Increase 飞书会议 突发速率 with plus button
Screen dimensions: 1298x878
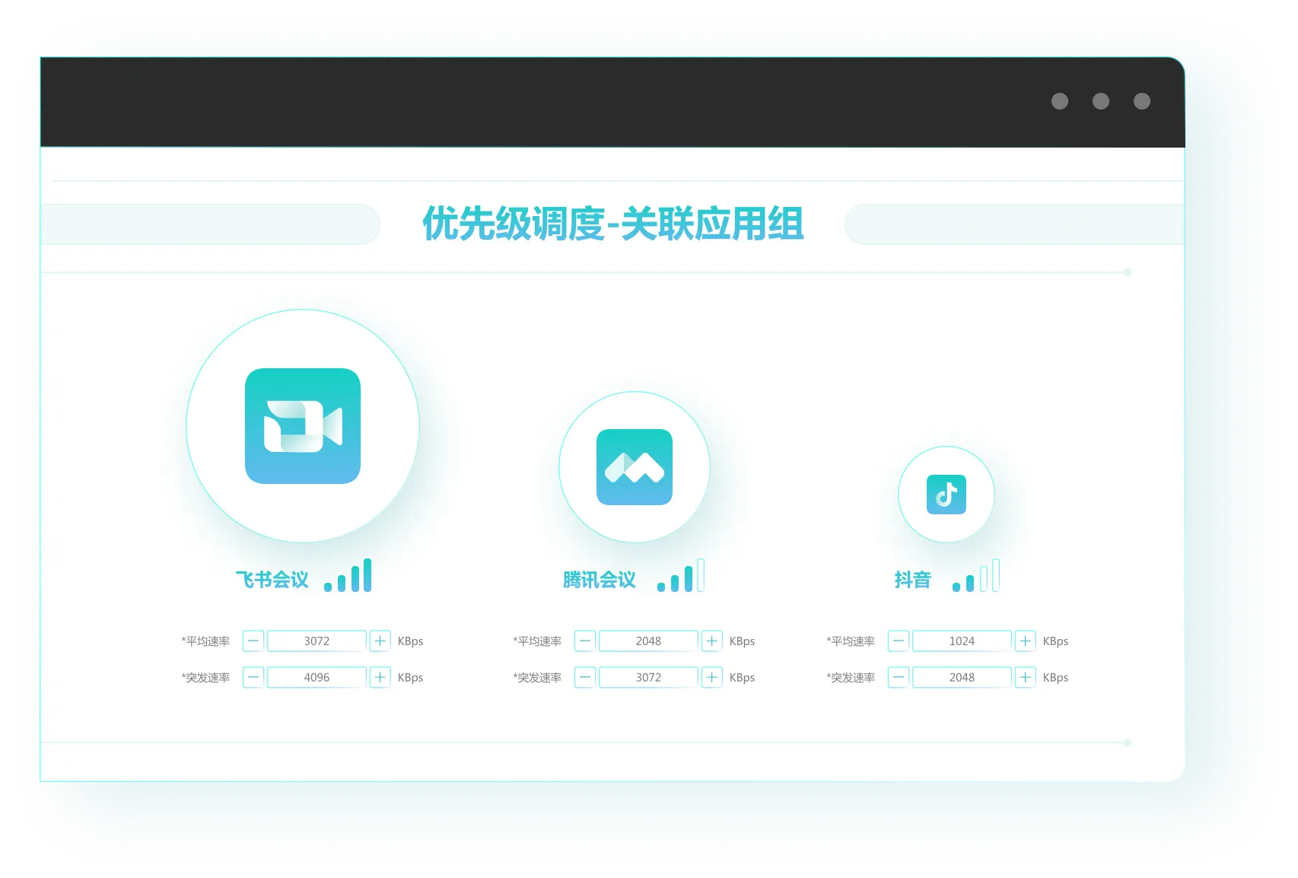point(380,677)
